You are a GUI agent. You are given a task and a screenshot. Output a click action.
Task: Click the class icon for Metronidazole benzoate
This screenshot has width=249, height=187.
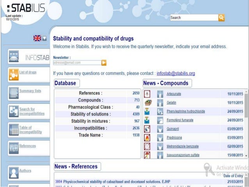[x=147, y=146]
